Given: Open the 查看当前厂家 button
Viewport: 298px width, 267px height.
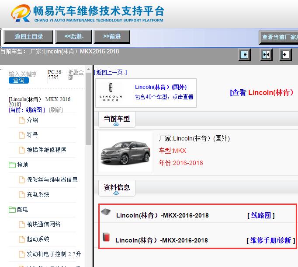Looking at the screenshot, I should [x=278, y=37].
